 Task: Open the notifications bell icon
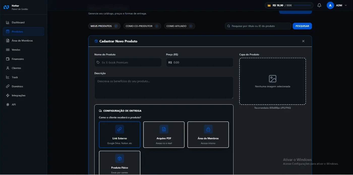tap(319, 5)
